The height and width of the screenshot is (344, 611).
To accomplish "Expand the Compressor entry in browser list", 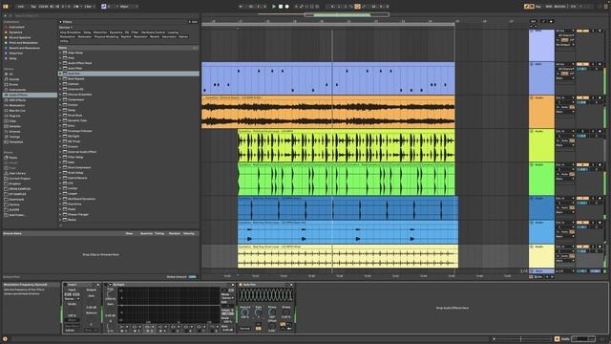I will (60, 99).
